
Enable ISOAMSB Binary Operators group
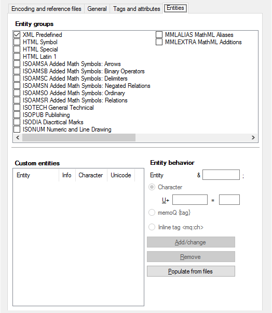(x=17, y=71)
